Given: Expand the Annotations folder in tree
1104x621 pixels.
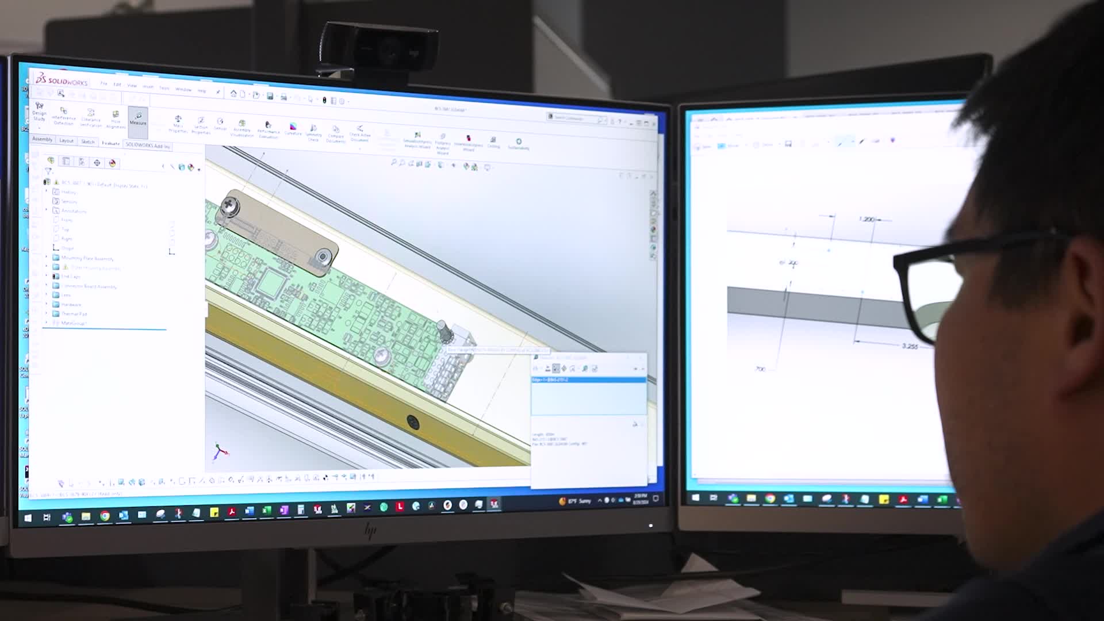Looking at the screenshot, I should pos(47,210).
